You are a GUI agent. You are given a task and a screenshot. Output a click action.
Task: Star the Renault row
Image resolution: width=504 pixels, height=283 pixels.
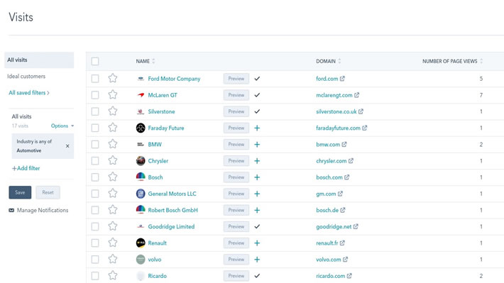[112, 243]
